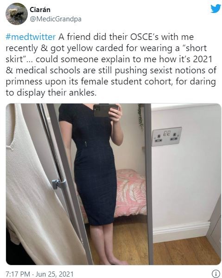Click the hanging plant in mirror reflection
222x278 pixels.
click(x=141, y=117)
